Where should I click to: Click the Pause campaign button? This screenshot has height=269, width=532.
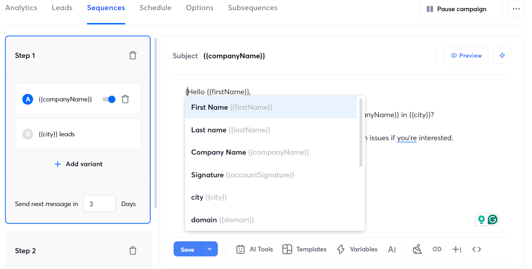[460, 9]
